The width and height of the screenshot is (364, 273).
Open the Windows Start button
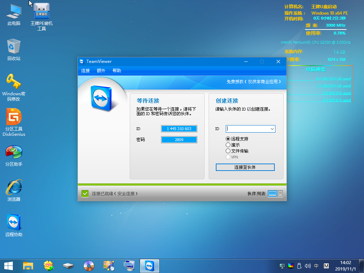(x=9, y=266)
